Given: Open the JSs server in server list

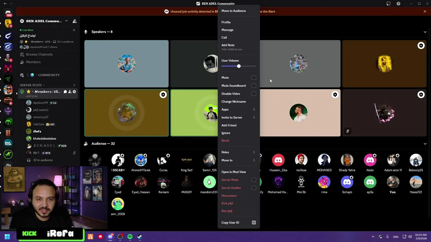Looking at the screenshot, I should pos(8,165).
